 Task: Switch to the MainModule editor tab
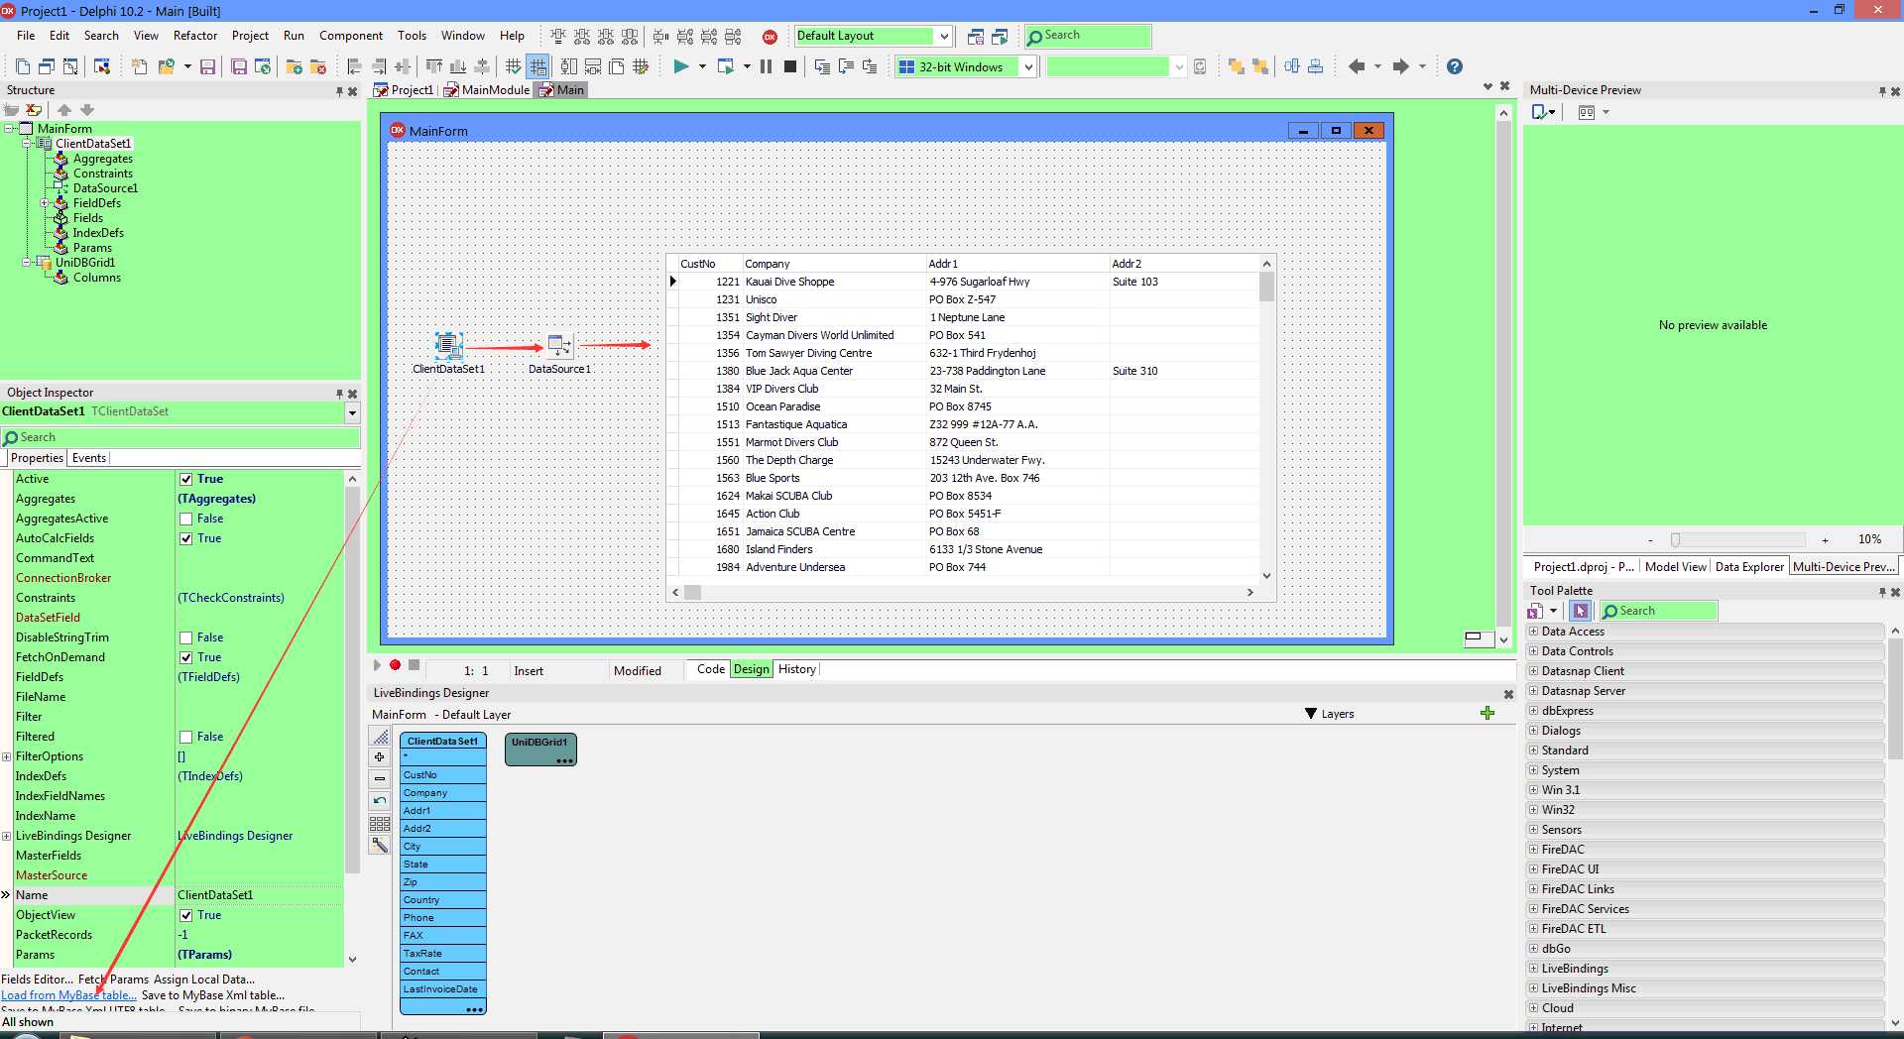(x=488, y=90)
